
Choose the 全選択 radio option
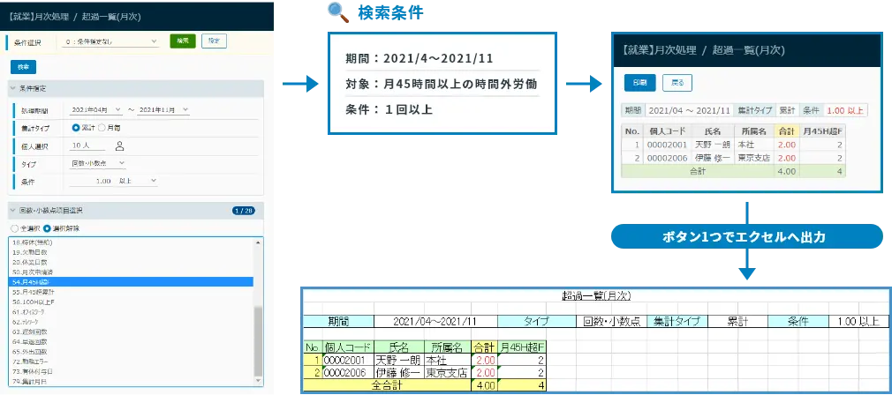click(x=14, y=228)
